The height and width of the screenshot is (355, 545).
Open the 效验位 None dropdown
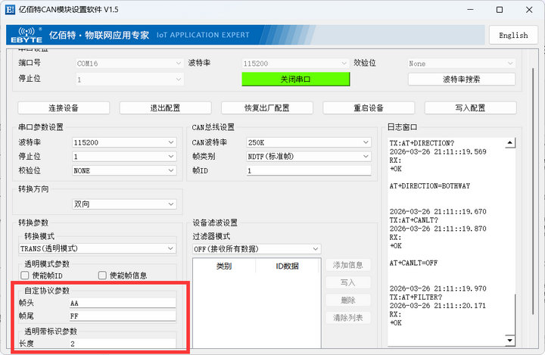pos(460,64)
